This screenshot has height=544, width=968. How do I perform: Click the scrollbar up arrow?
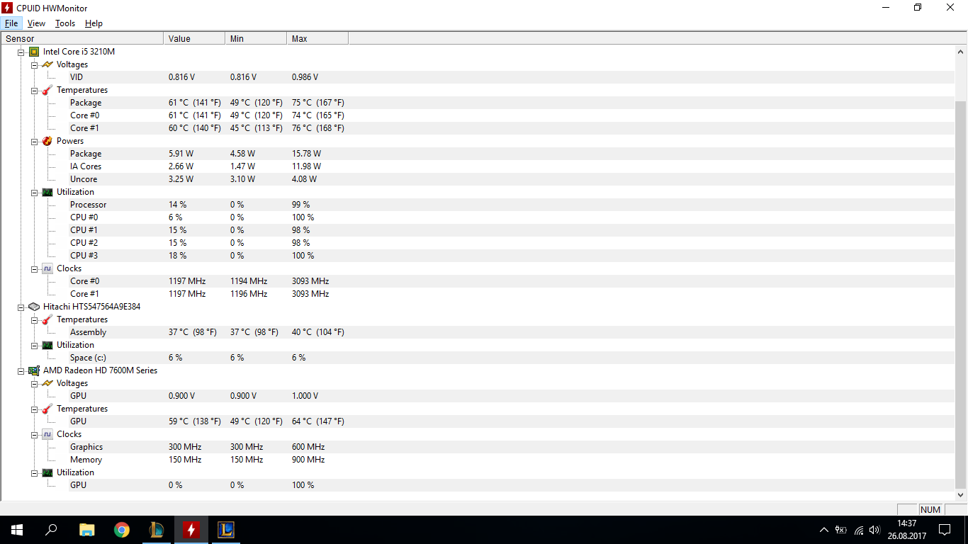(x=961, y=52)
